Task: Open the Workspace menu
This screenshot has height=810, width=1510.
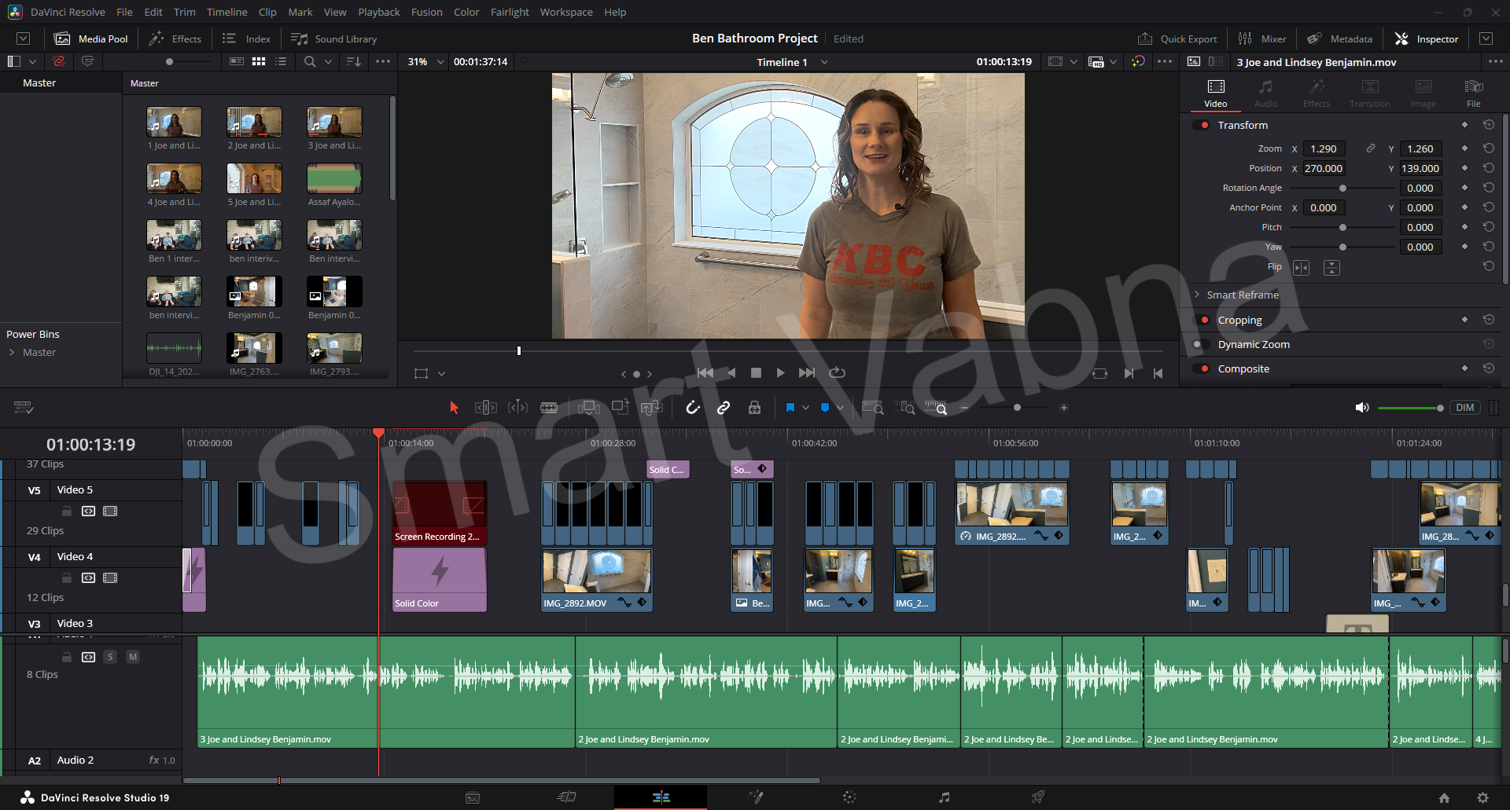Action: click(566, 12)
